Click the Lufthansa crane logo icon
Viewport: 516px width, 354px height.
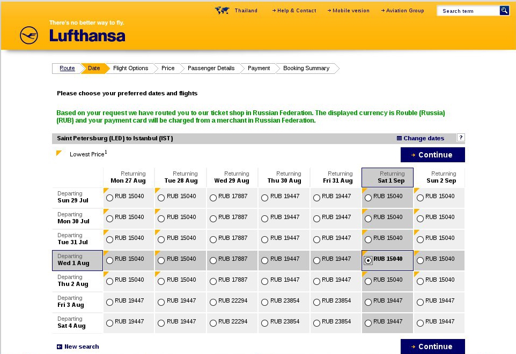tap(29, 35)
